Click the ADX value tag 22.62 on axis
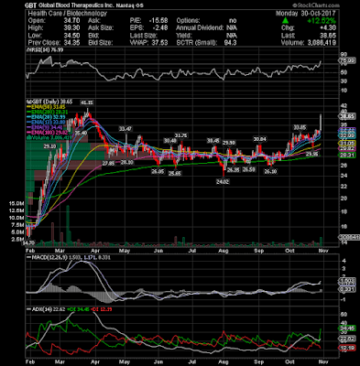 [x=347, y=339]
